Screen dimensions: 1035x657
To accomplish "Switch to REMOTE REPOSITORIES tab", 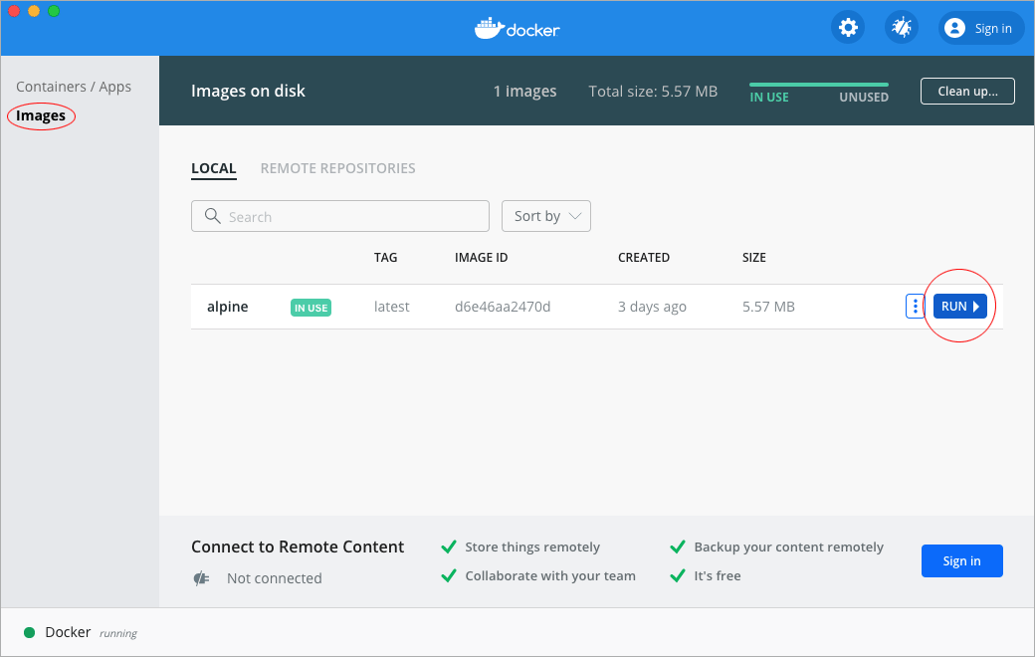I will point(338,168).
